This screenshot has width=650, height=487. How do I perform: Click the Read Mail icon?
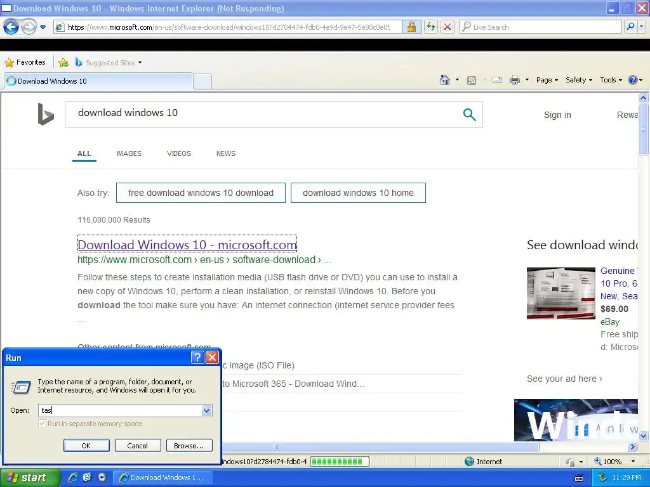point(497,80)
